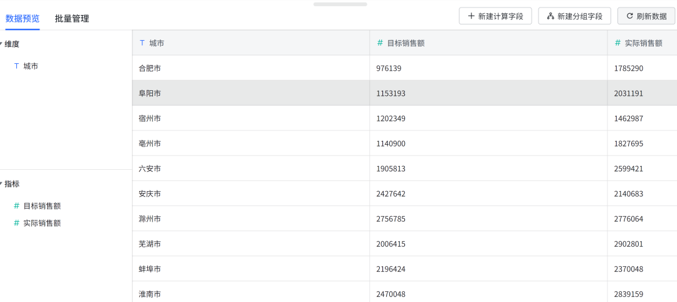Click the hash icon next to 目标销售额 in sidebar

click(x=16, y=206)
